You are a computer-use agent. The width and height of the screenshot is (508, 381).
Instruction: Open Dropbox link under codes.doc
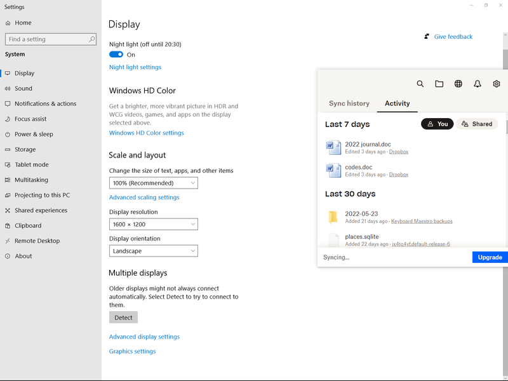coord(399,174)
